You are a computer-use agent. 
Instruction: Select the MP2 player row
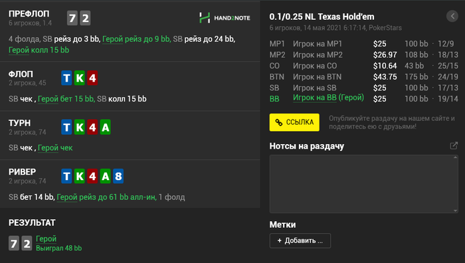click(363, 55)
